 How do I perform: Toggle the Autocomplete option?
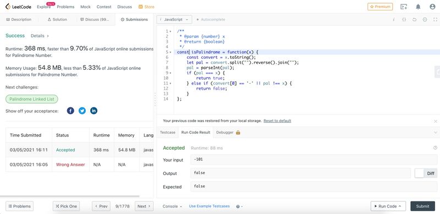coord(211,19)
